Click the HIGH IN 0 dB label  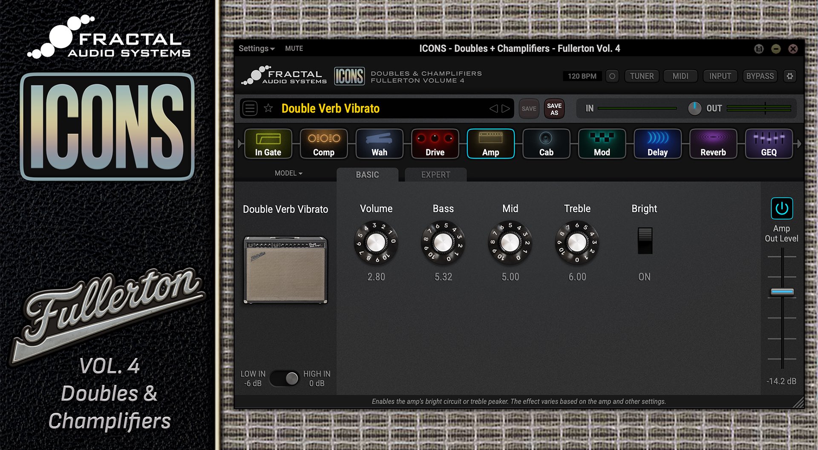[317, 379]
